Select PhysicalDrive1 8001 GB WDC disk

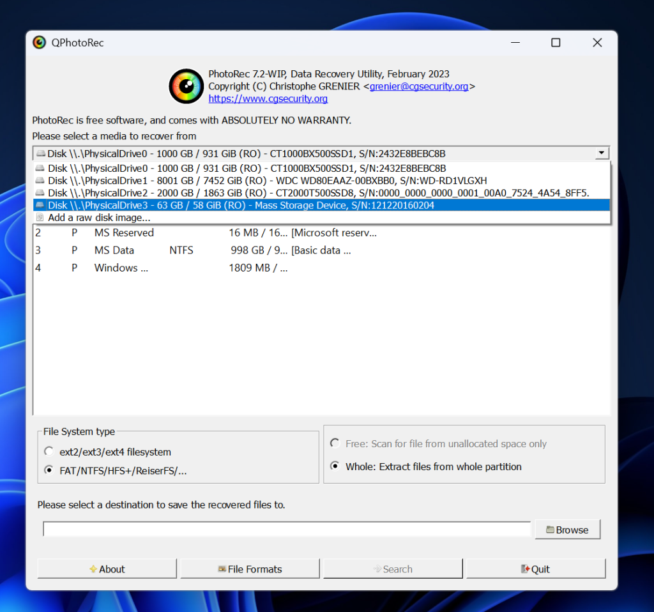322,181
